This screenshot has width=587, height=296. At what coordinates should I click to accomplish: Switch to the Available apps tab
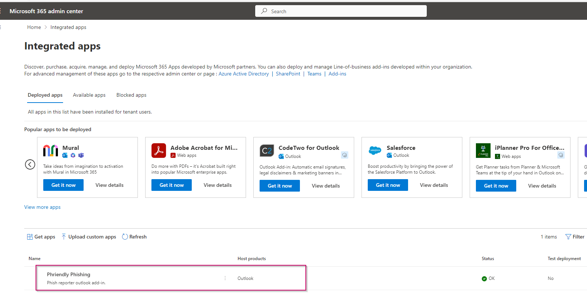(x=89, y=95)
